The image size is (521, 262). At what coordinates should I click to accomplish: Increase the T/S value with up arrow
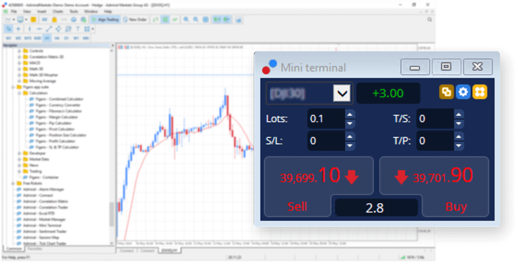(458, 114)
